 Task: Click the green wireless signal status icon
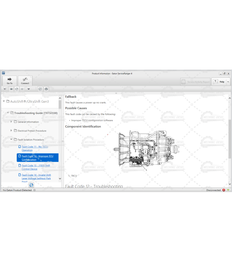pyautogui.click(x=228, y=190)
